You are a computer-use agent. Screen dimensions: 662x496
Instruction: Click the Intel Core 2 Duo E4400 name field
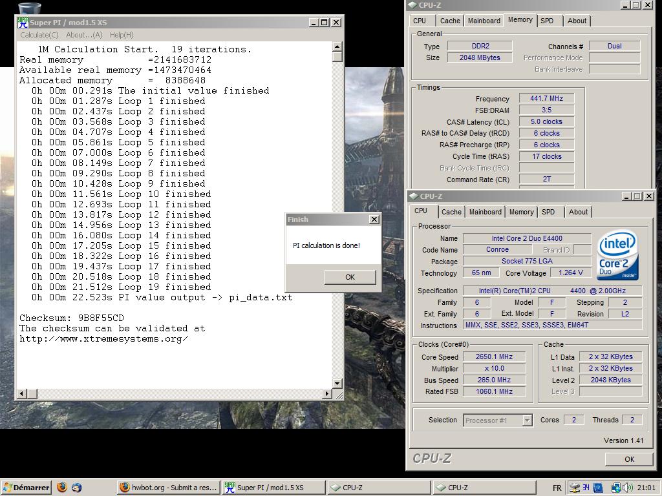[527, 238]
